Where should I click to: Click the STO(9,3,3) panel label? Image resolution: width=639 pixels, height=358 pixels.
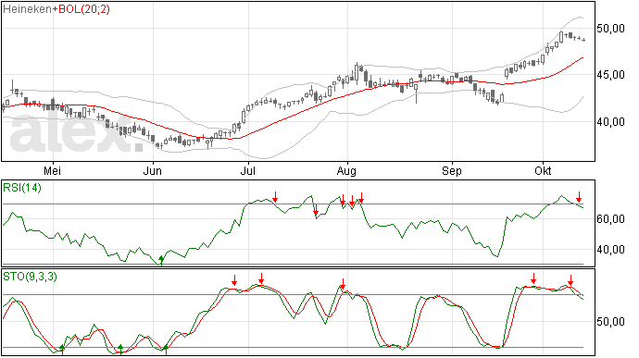(30, 277)
